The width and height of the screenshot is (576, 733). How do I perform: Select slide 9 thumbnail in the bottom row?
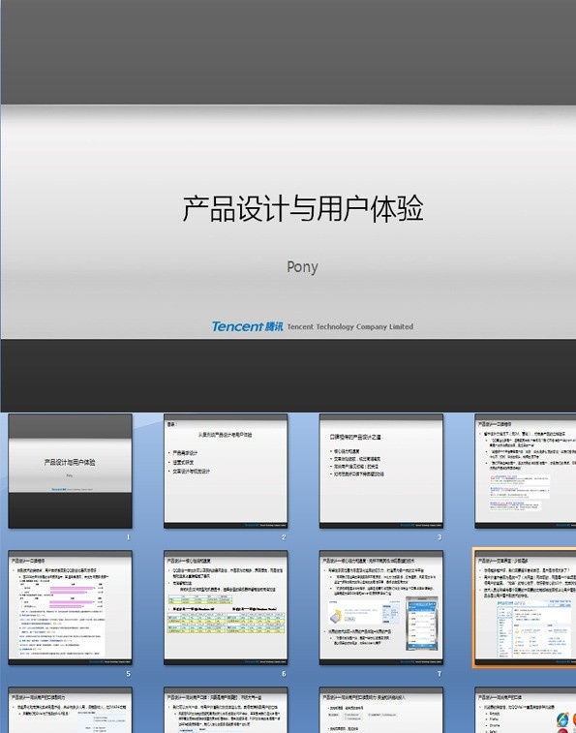[70, 710]
